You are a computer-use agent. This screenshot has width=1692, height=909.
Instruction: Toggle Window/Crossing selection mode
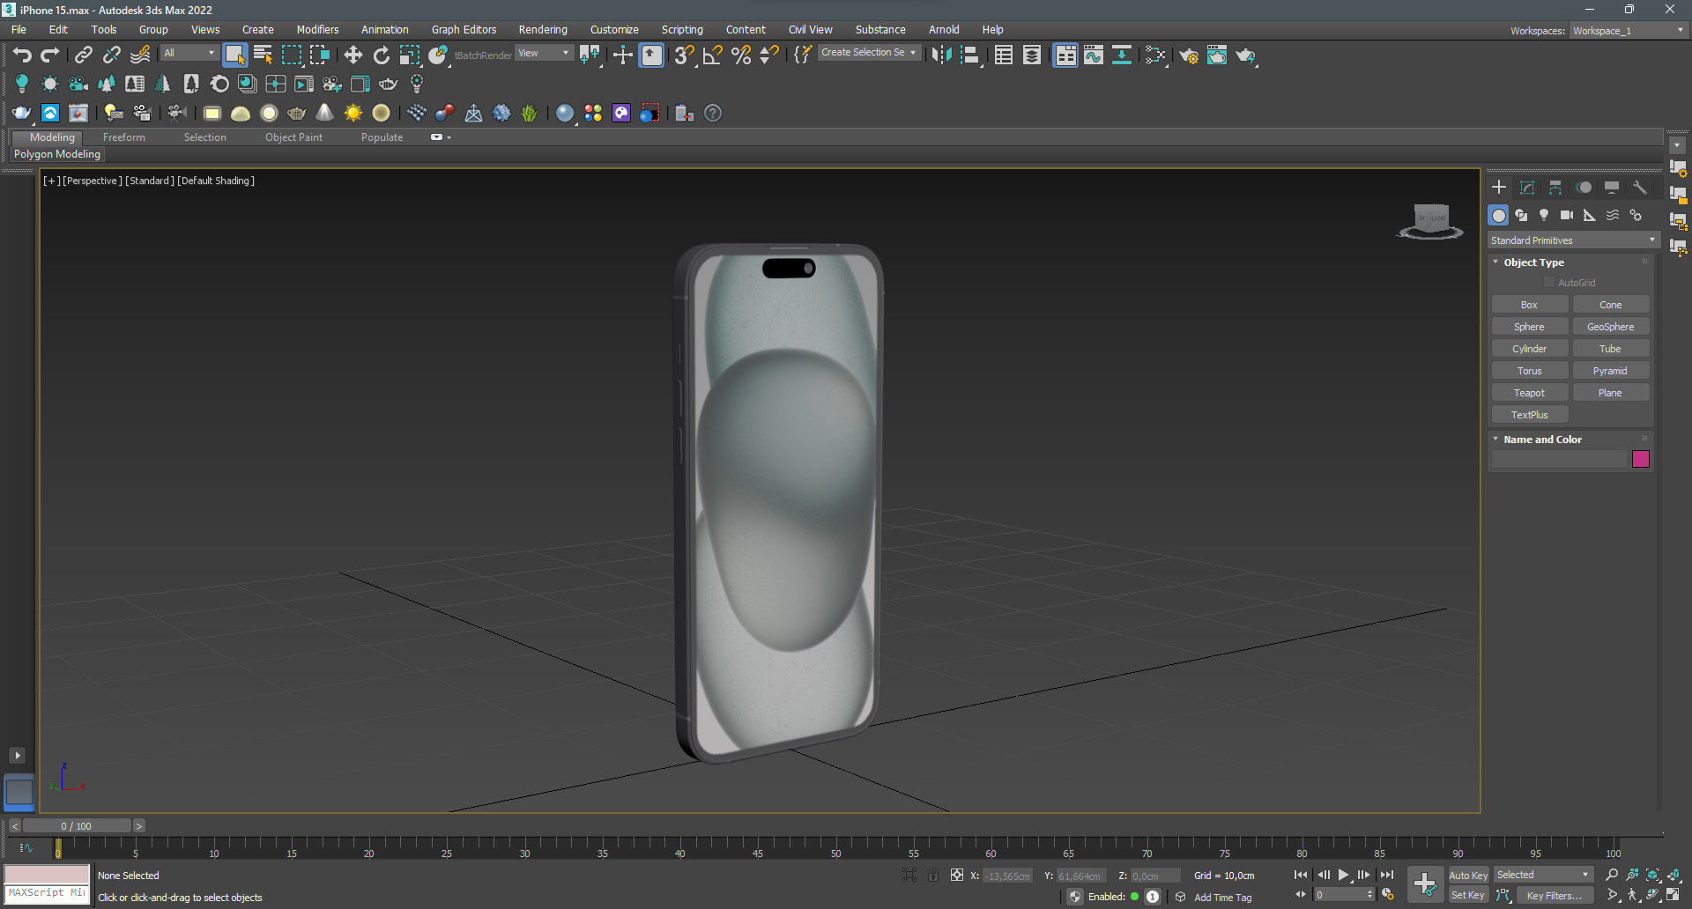pos(320,55)
